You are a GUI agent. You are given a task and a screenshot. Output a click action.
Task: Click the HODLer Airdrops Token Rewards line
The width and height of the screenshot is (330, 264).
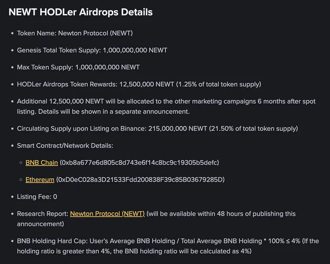pyautogui.click(x=139, y=84)
